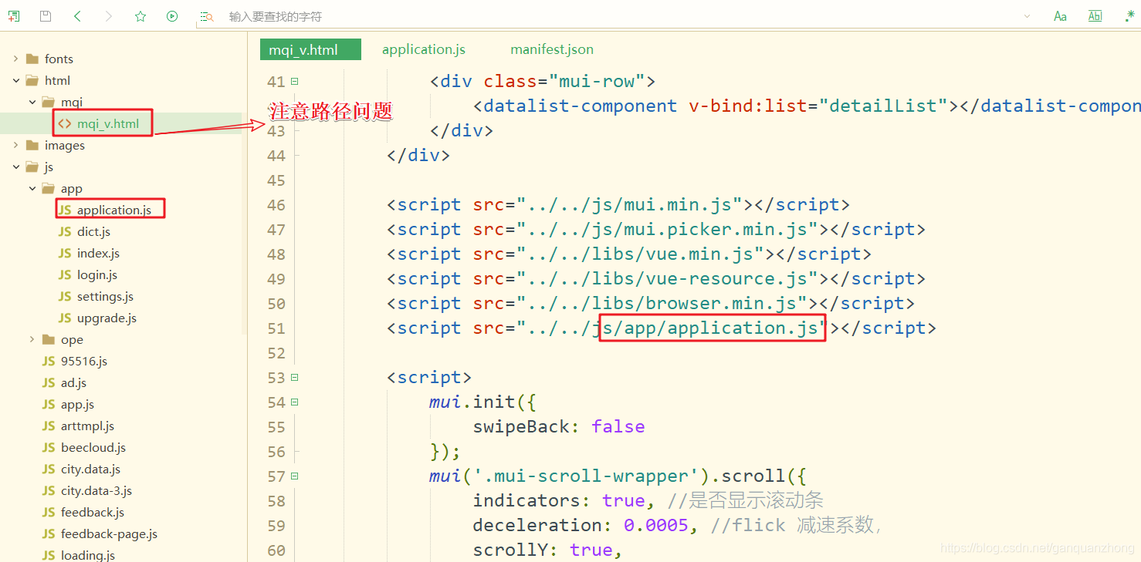This screenshot has height=562, width=1141.
Task: Click the images folder icon
Action: [32, 145]
